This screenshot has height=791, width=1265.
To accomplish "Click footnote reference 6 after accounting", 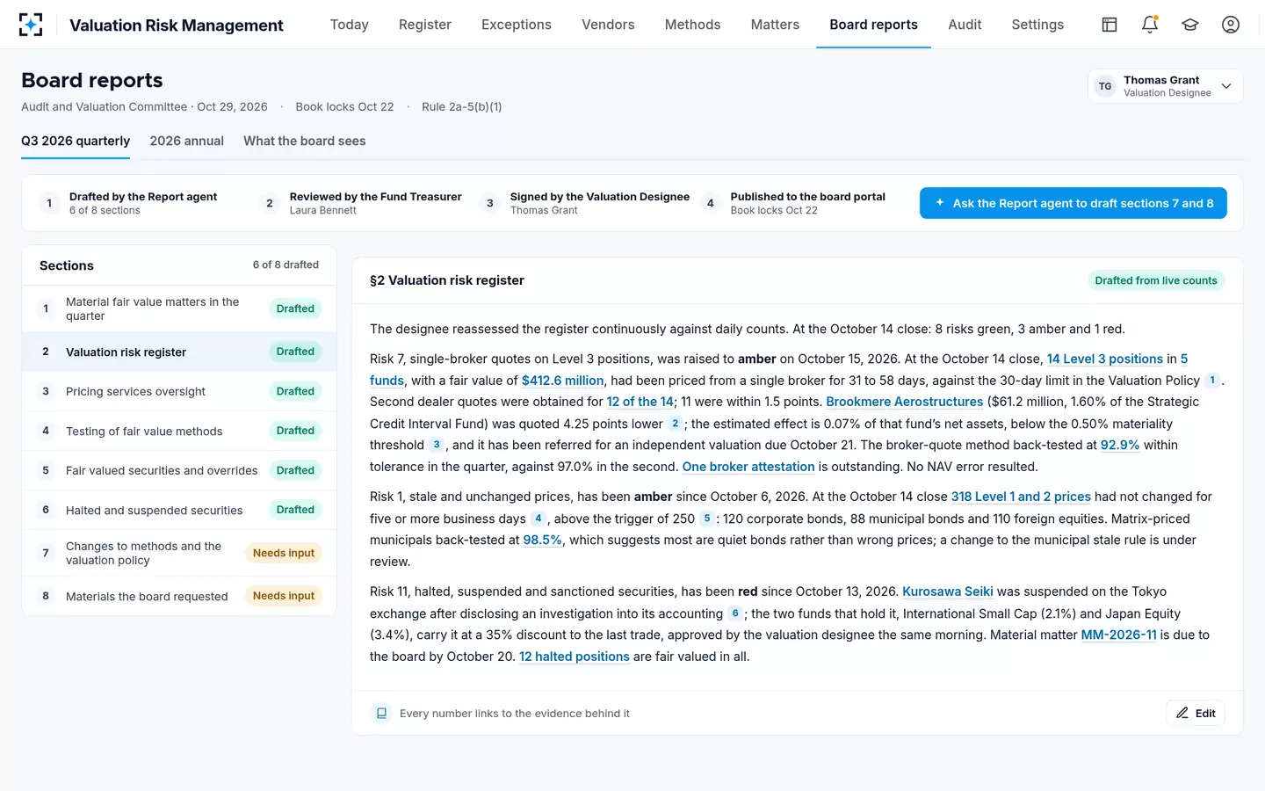I will [735, 613].
